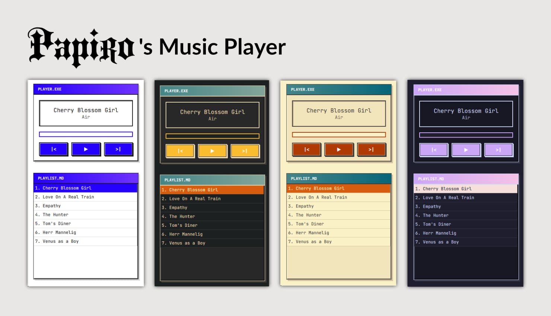Skip to next track in the yellow-themed player
This screenshot has width=551, height=316.
click(245, 151)
